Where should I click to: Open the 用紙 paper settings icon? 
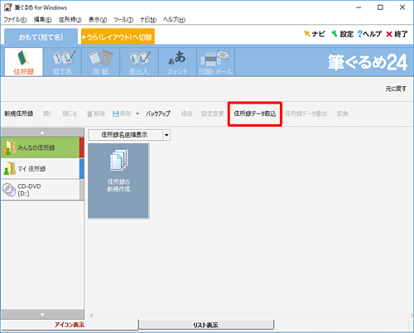tap(100, 62)
